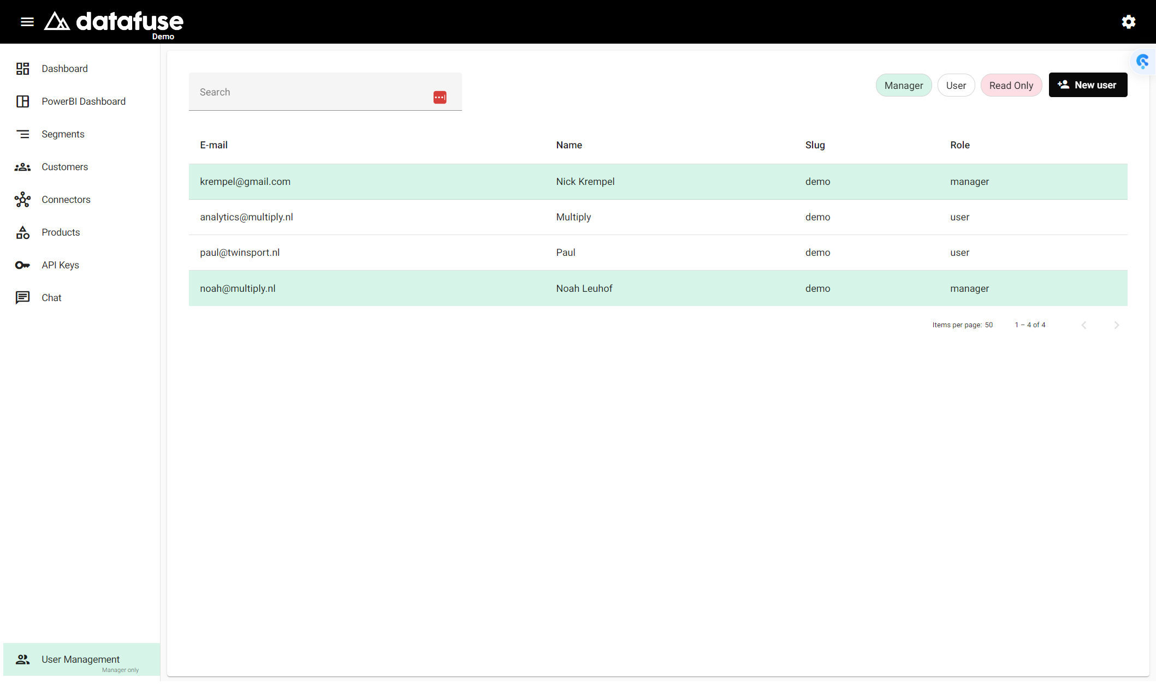Click the User Management people icon
This screenshot has height=684, width=1156.
point(22,659)
